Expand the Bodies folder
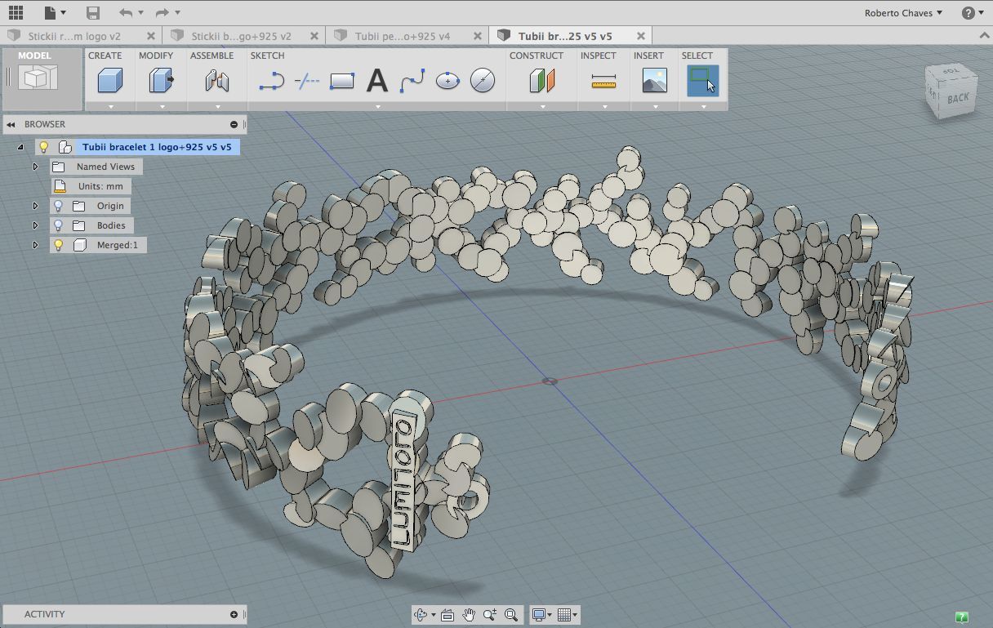The width and height of the screenshot is (993, 628). 35,225
